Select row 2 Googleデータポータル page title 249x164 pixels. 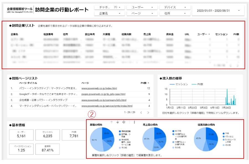coord(48,94)
